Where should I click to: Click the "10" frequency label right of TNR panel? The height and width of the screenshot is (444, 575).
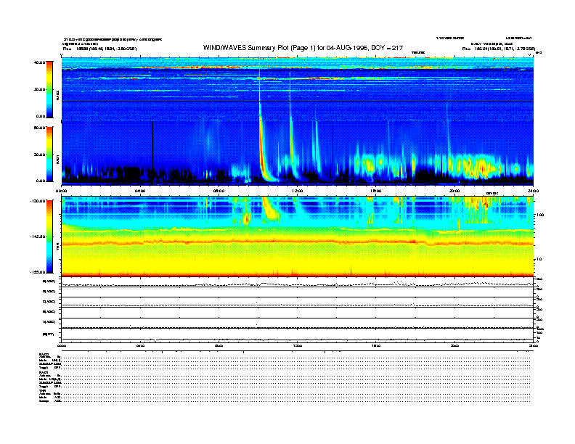539,260
